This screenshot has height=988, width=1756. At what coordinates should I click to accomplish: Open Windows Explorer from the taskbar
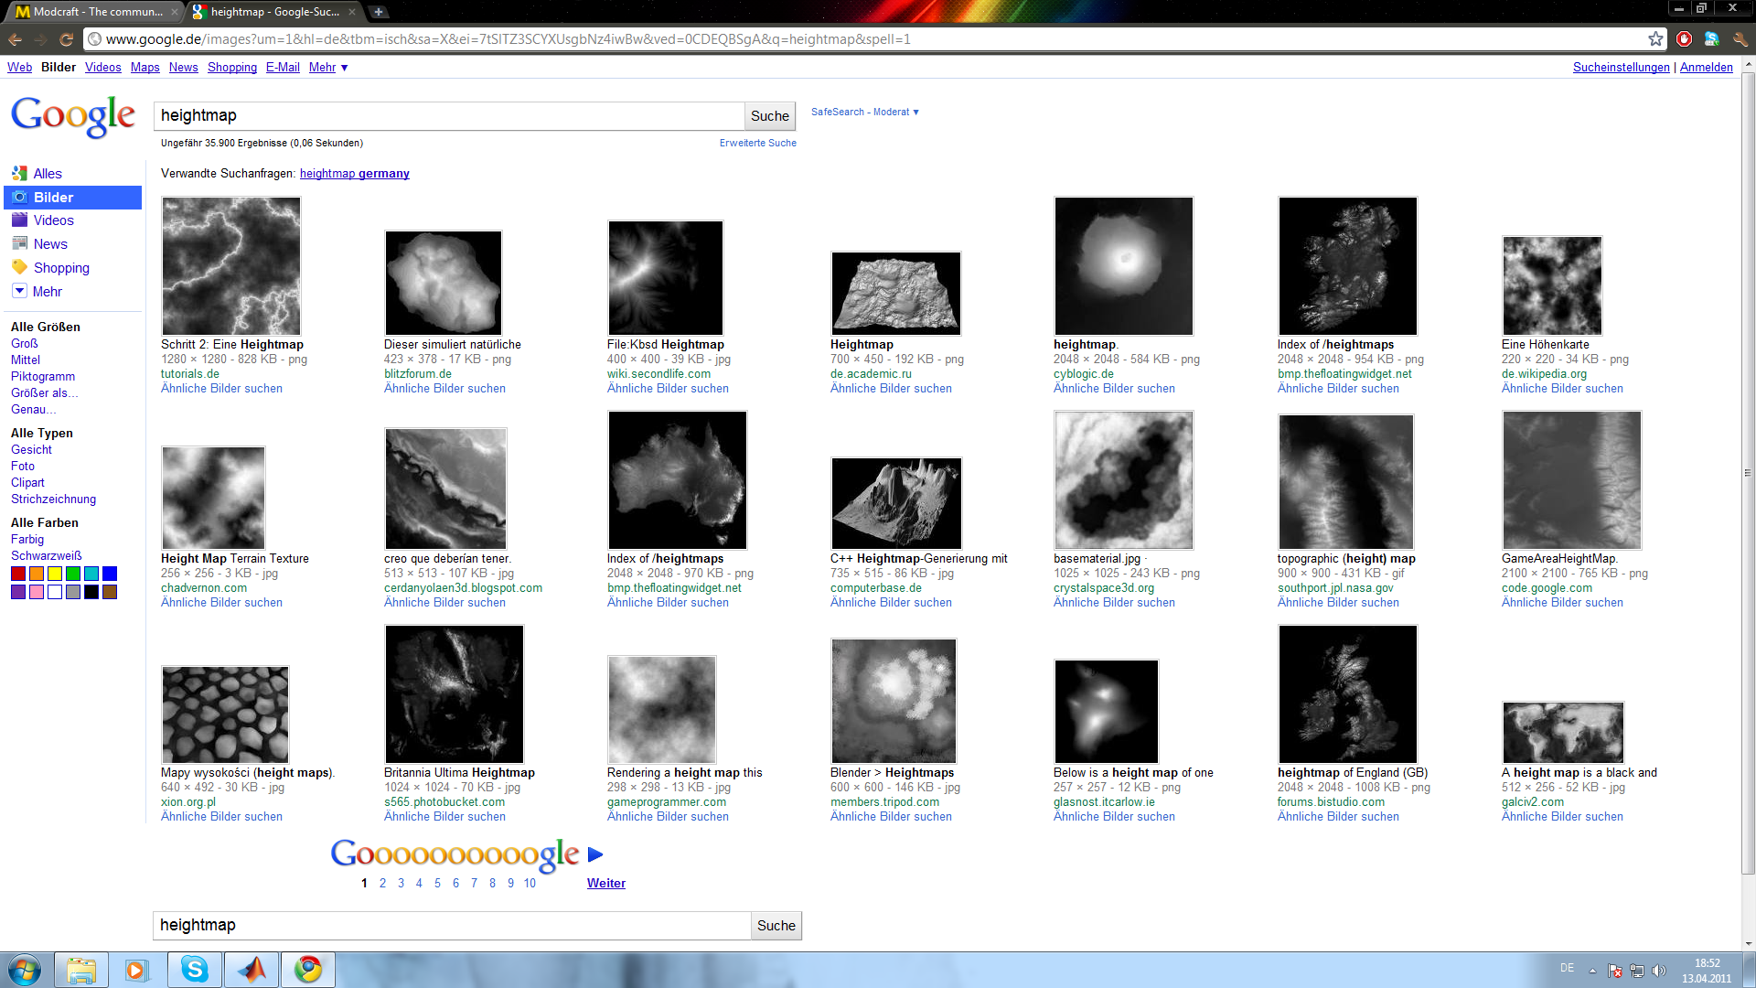[80, 970]
